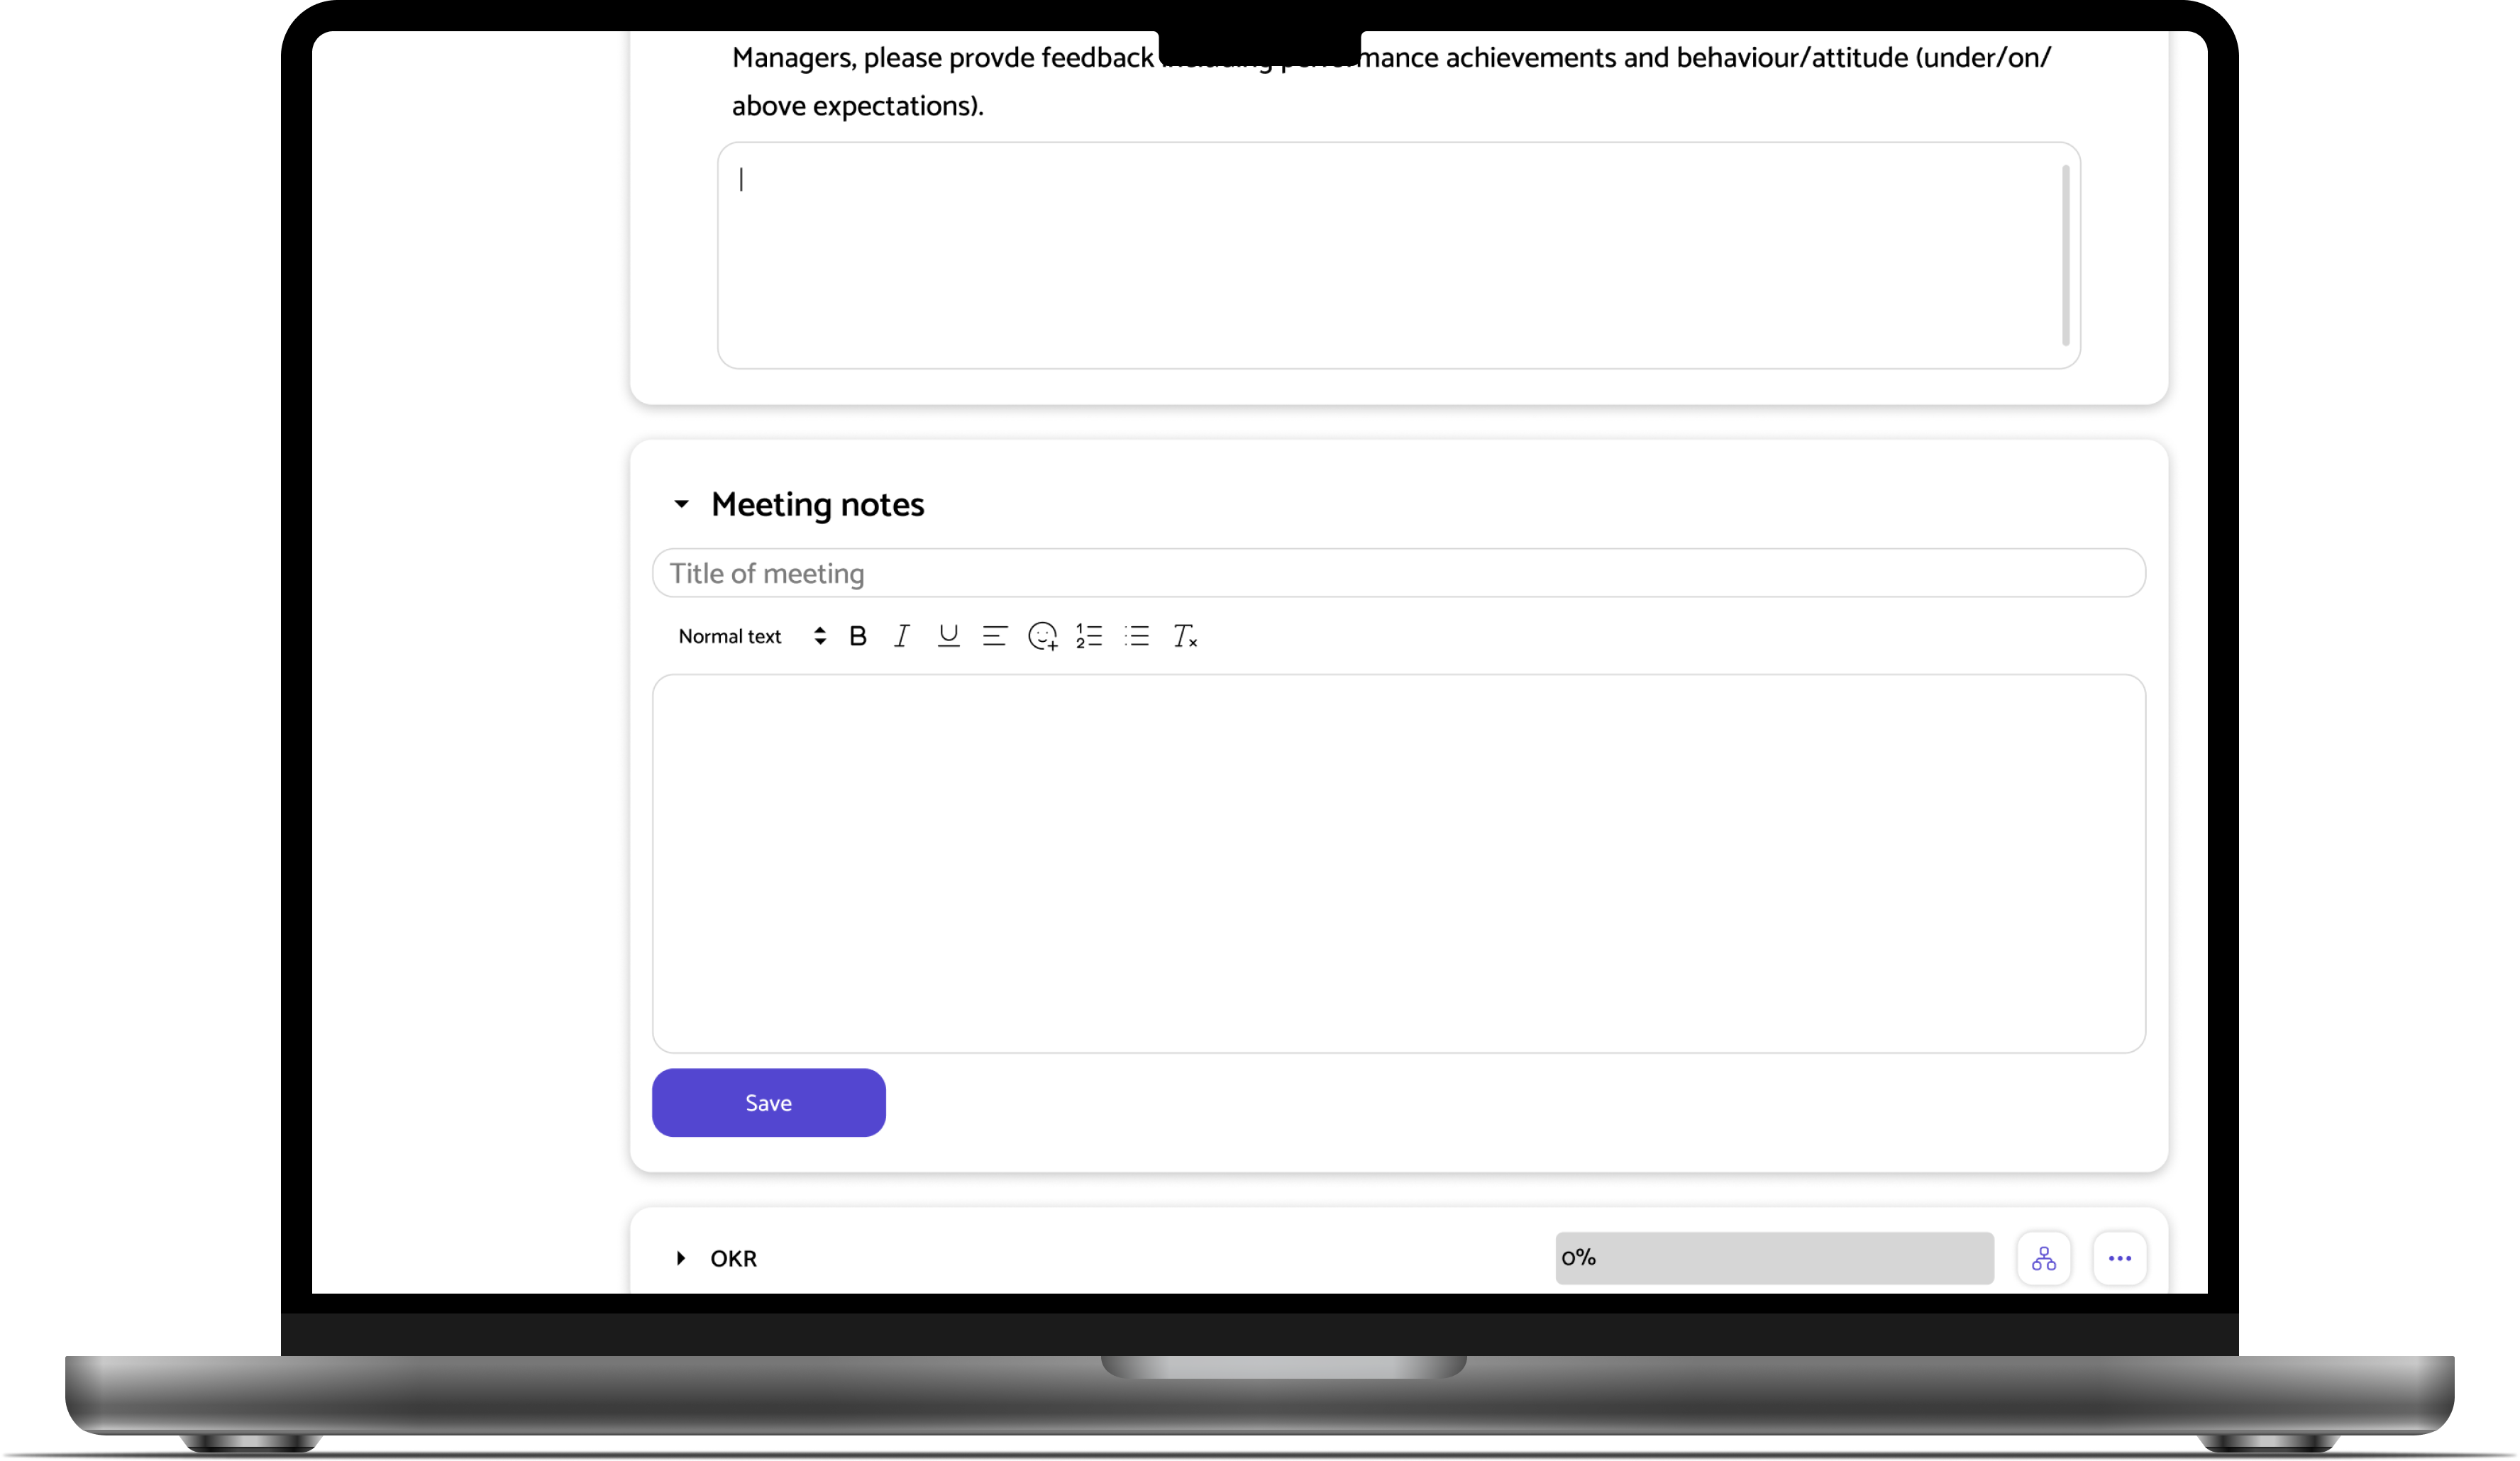The width and height of the screenshot is (2520, 1461).
Task: Click the Meeting notes heading
Action: tap(817, 505)
